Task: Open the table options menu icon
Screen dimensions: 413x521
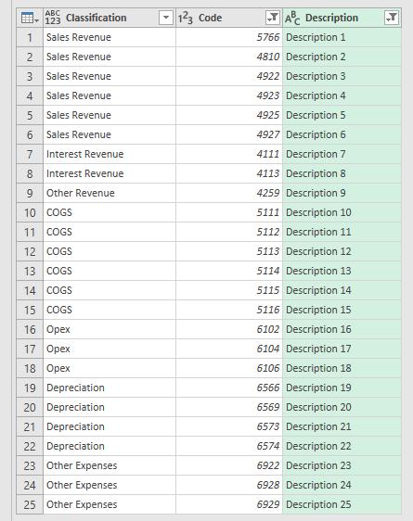Action: coord(30,18)
